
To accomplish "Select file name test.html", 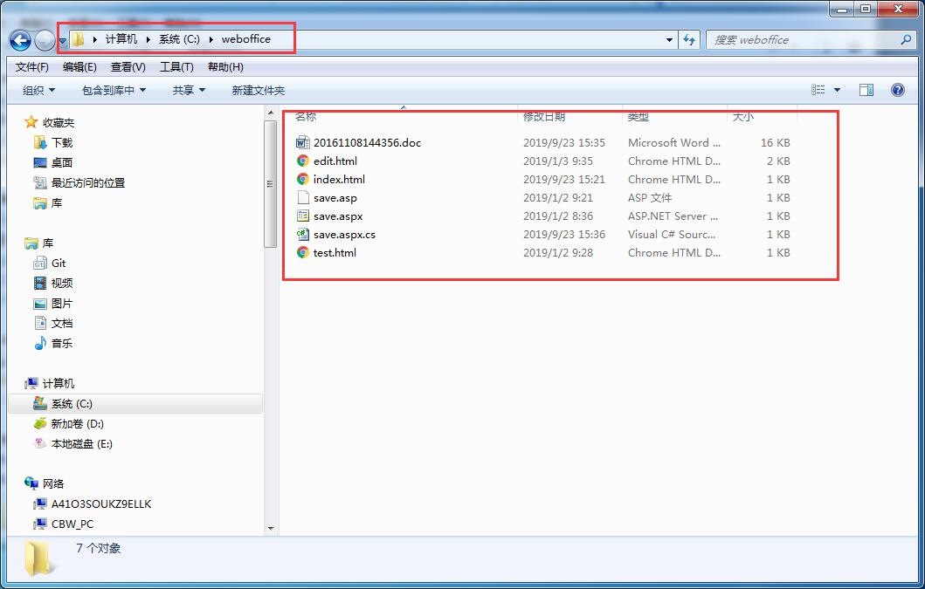I will pyautogui.click(x=335, y=252).
